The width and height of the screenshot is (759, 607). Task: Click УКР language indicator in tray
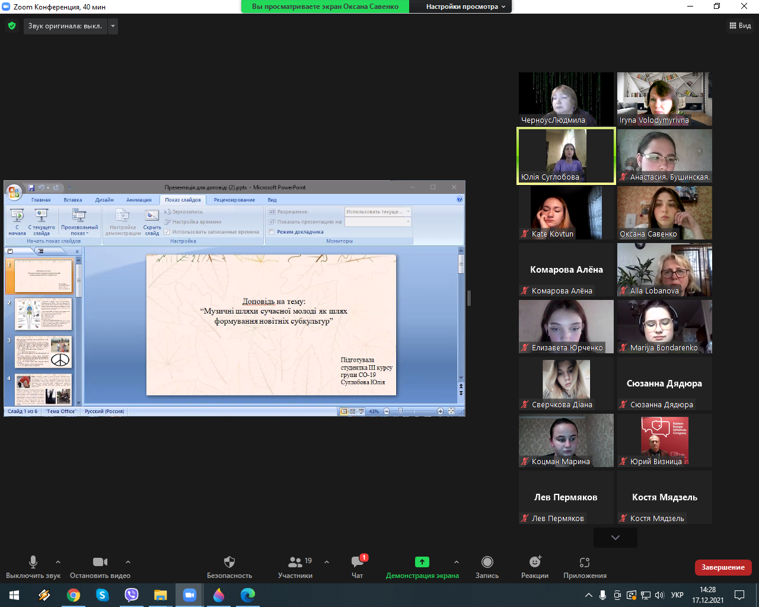pyautogui.click(x=677, y=595)
